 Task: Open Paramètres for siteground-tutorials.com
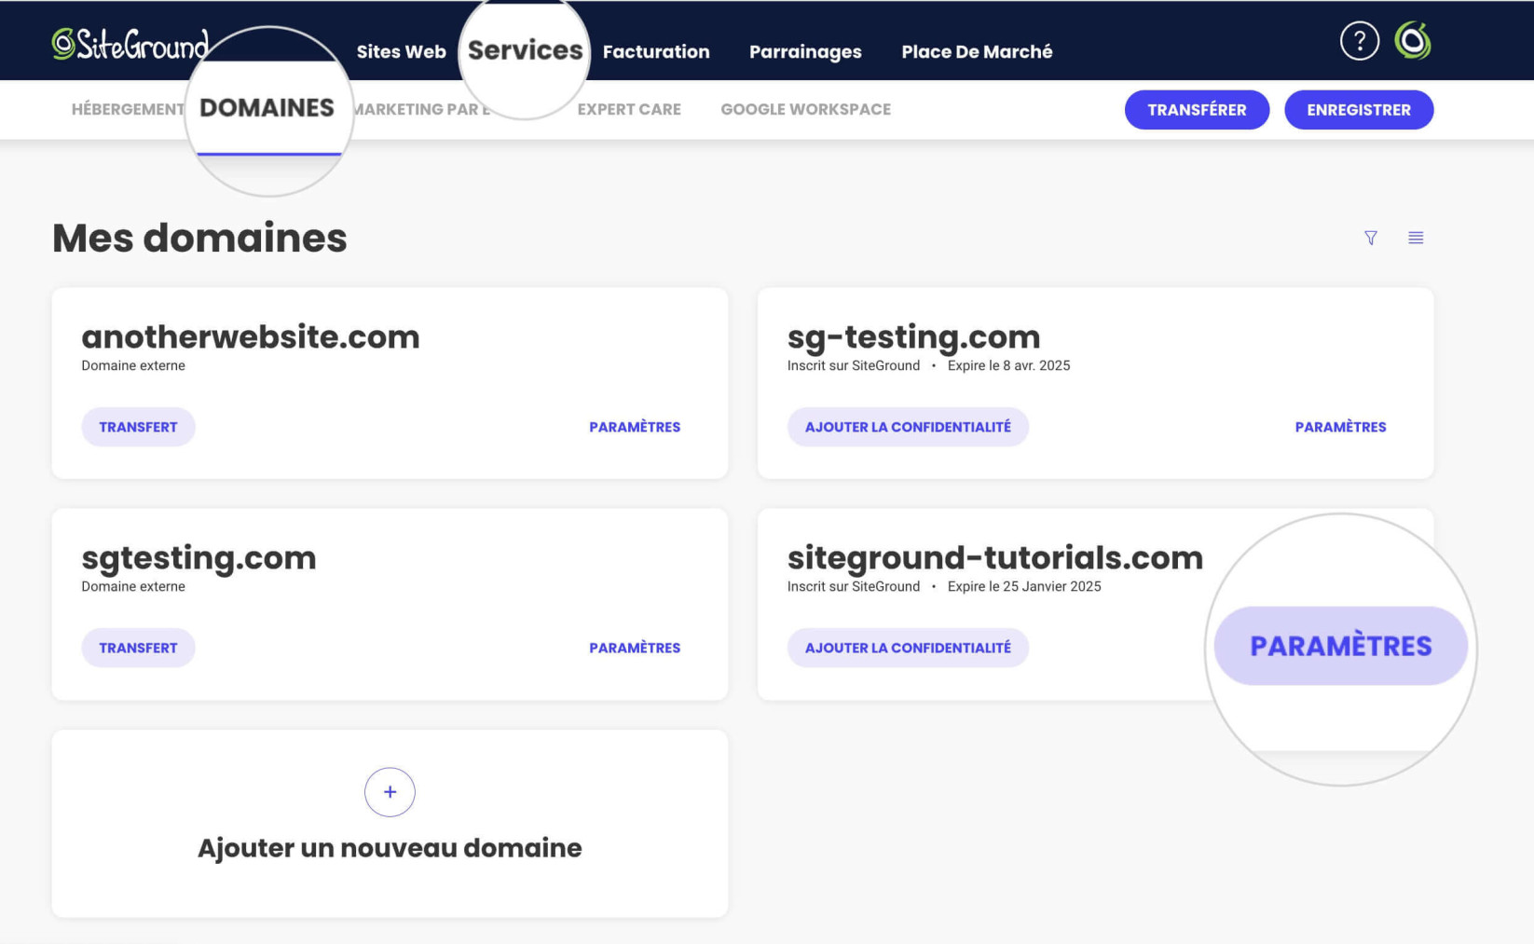[1340, 646]
